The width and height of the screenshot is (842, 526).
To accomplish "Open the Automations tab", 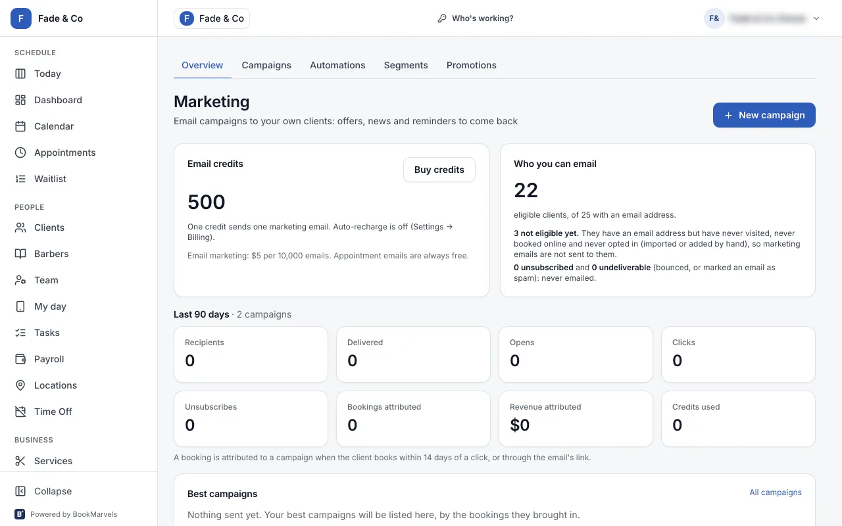I will (x=337, y=65).
